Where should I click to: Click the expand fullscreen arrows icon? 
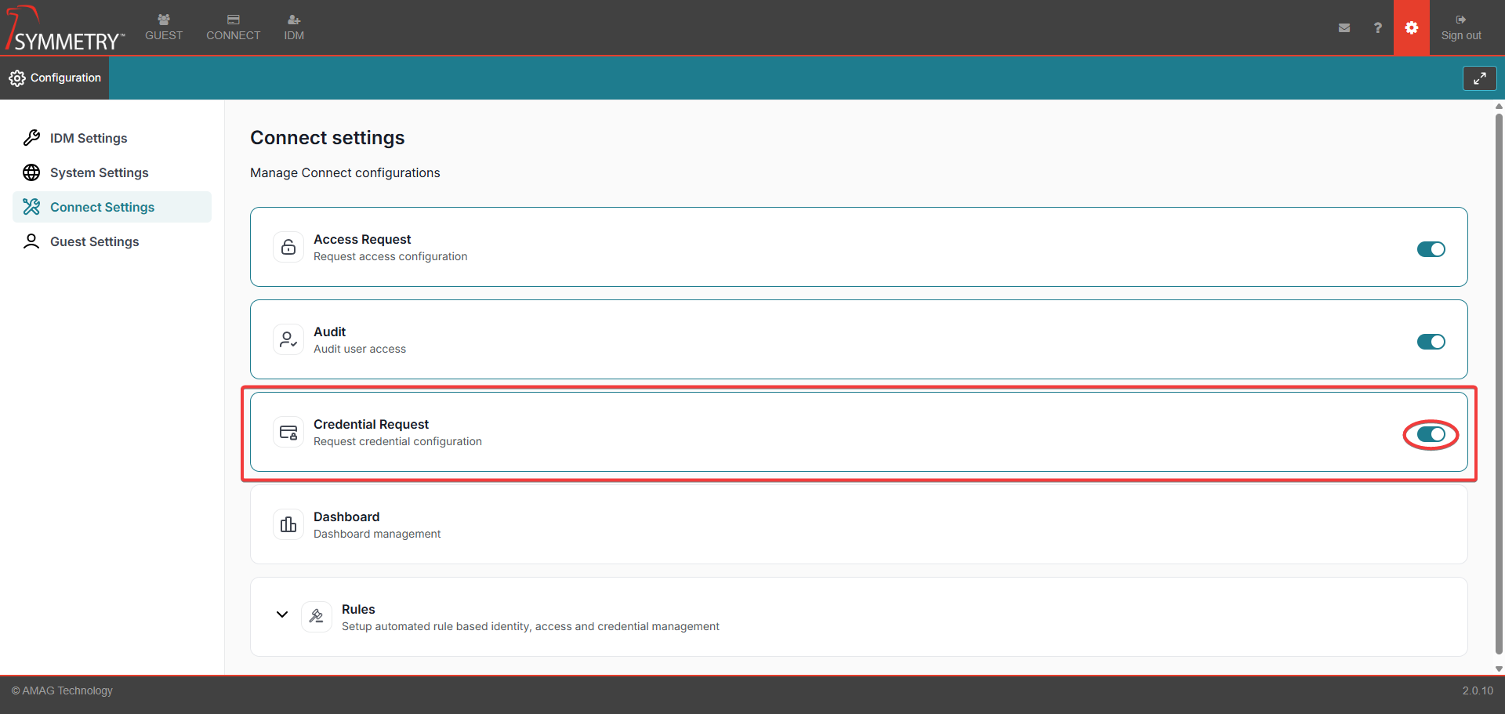(x=1479, y=78)
